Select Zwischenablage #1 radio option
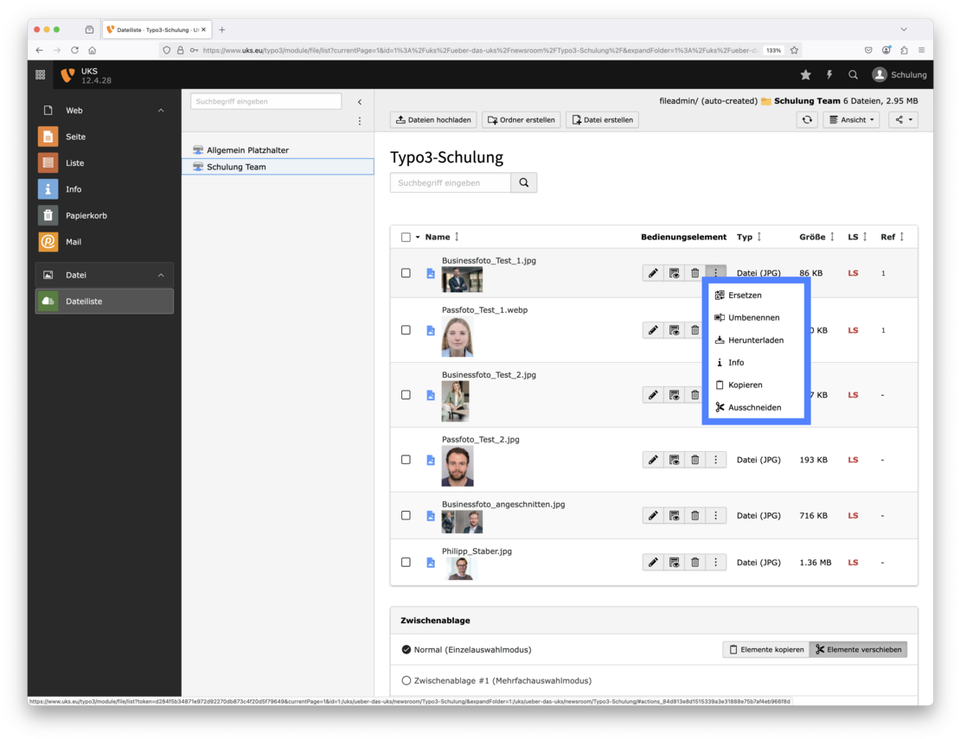This screenshot has height=739, width=960. [406, 681]
